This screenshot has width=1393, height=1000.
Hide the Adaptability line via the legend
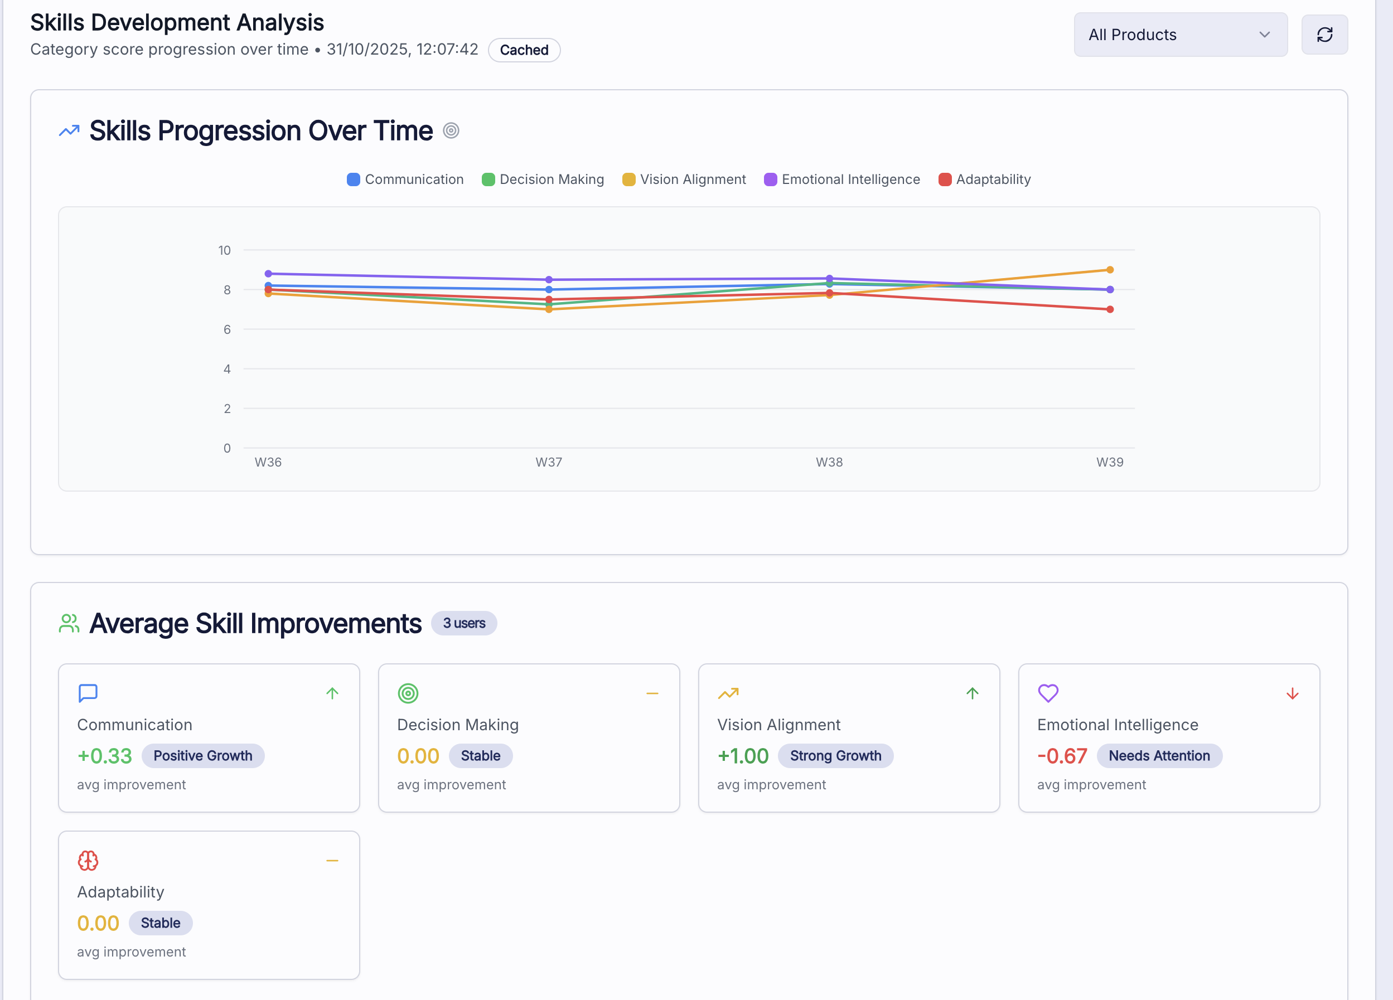pyautogui.click(x=985, y=179)
